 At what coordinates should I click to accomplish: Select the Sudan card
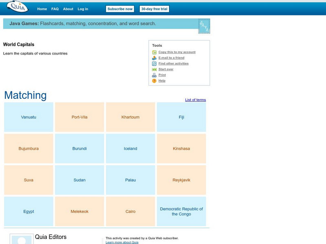[79, 180]
